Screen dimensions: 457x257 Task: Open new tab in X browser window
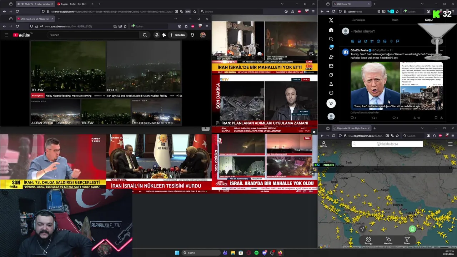[375, 4]
